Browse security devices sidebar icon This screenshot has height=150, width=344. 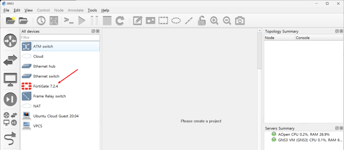tap(10, 99)
